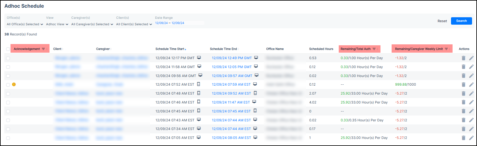The image size is (477, 146).
Task: Click the Date Range input field
Action: click(179, 23)
